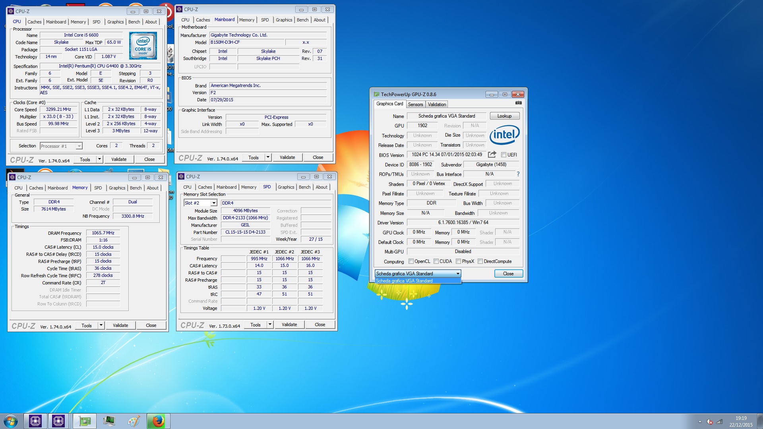Viewport: 763px width, 429px height.
Task: Click the CPU-Z title icon in the Memory window
Action: [x=12, y=177]
